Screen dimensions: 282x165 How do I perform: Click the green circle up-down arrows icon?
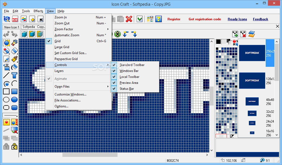(118, 34)
